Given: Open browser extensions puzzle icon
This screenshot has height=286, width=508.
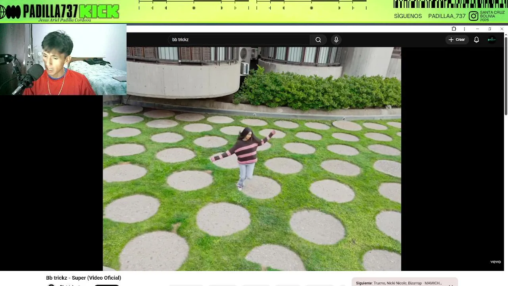Looking at the screenshot, I should pyautogui.click(x=454, y=29).
